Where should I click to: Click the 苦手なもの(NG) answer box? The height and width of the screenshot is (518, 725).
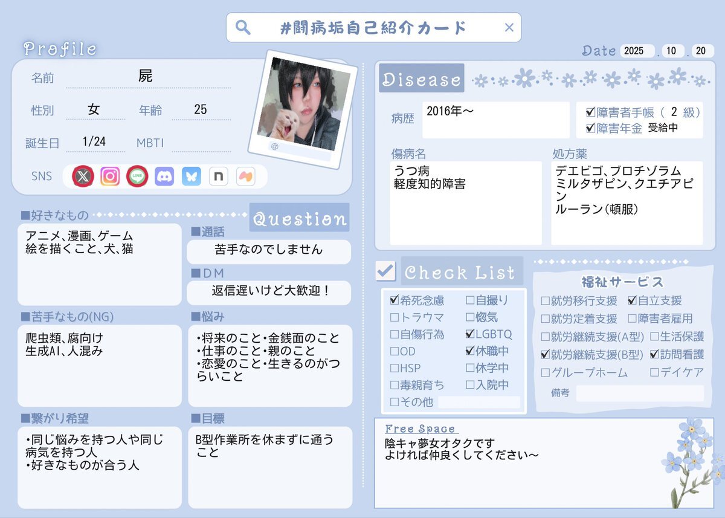[99, 366]
